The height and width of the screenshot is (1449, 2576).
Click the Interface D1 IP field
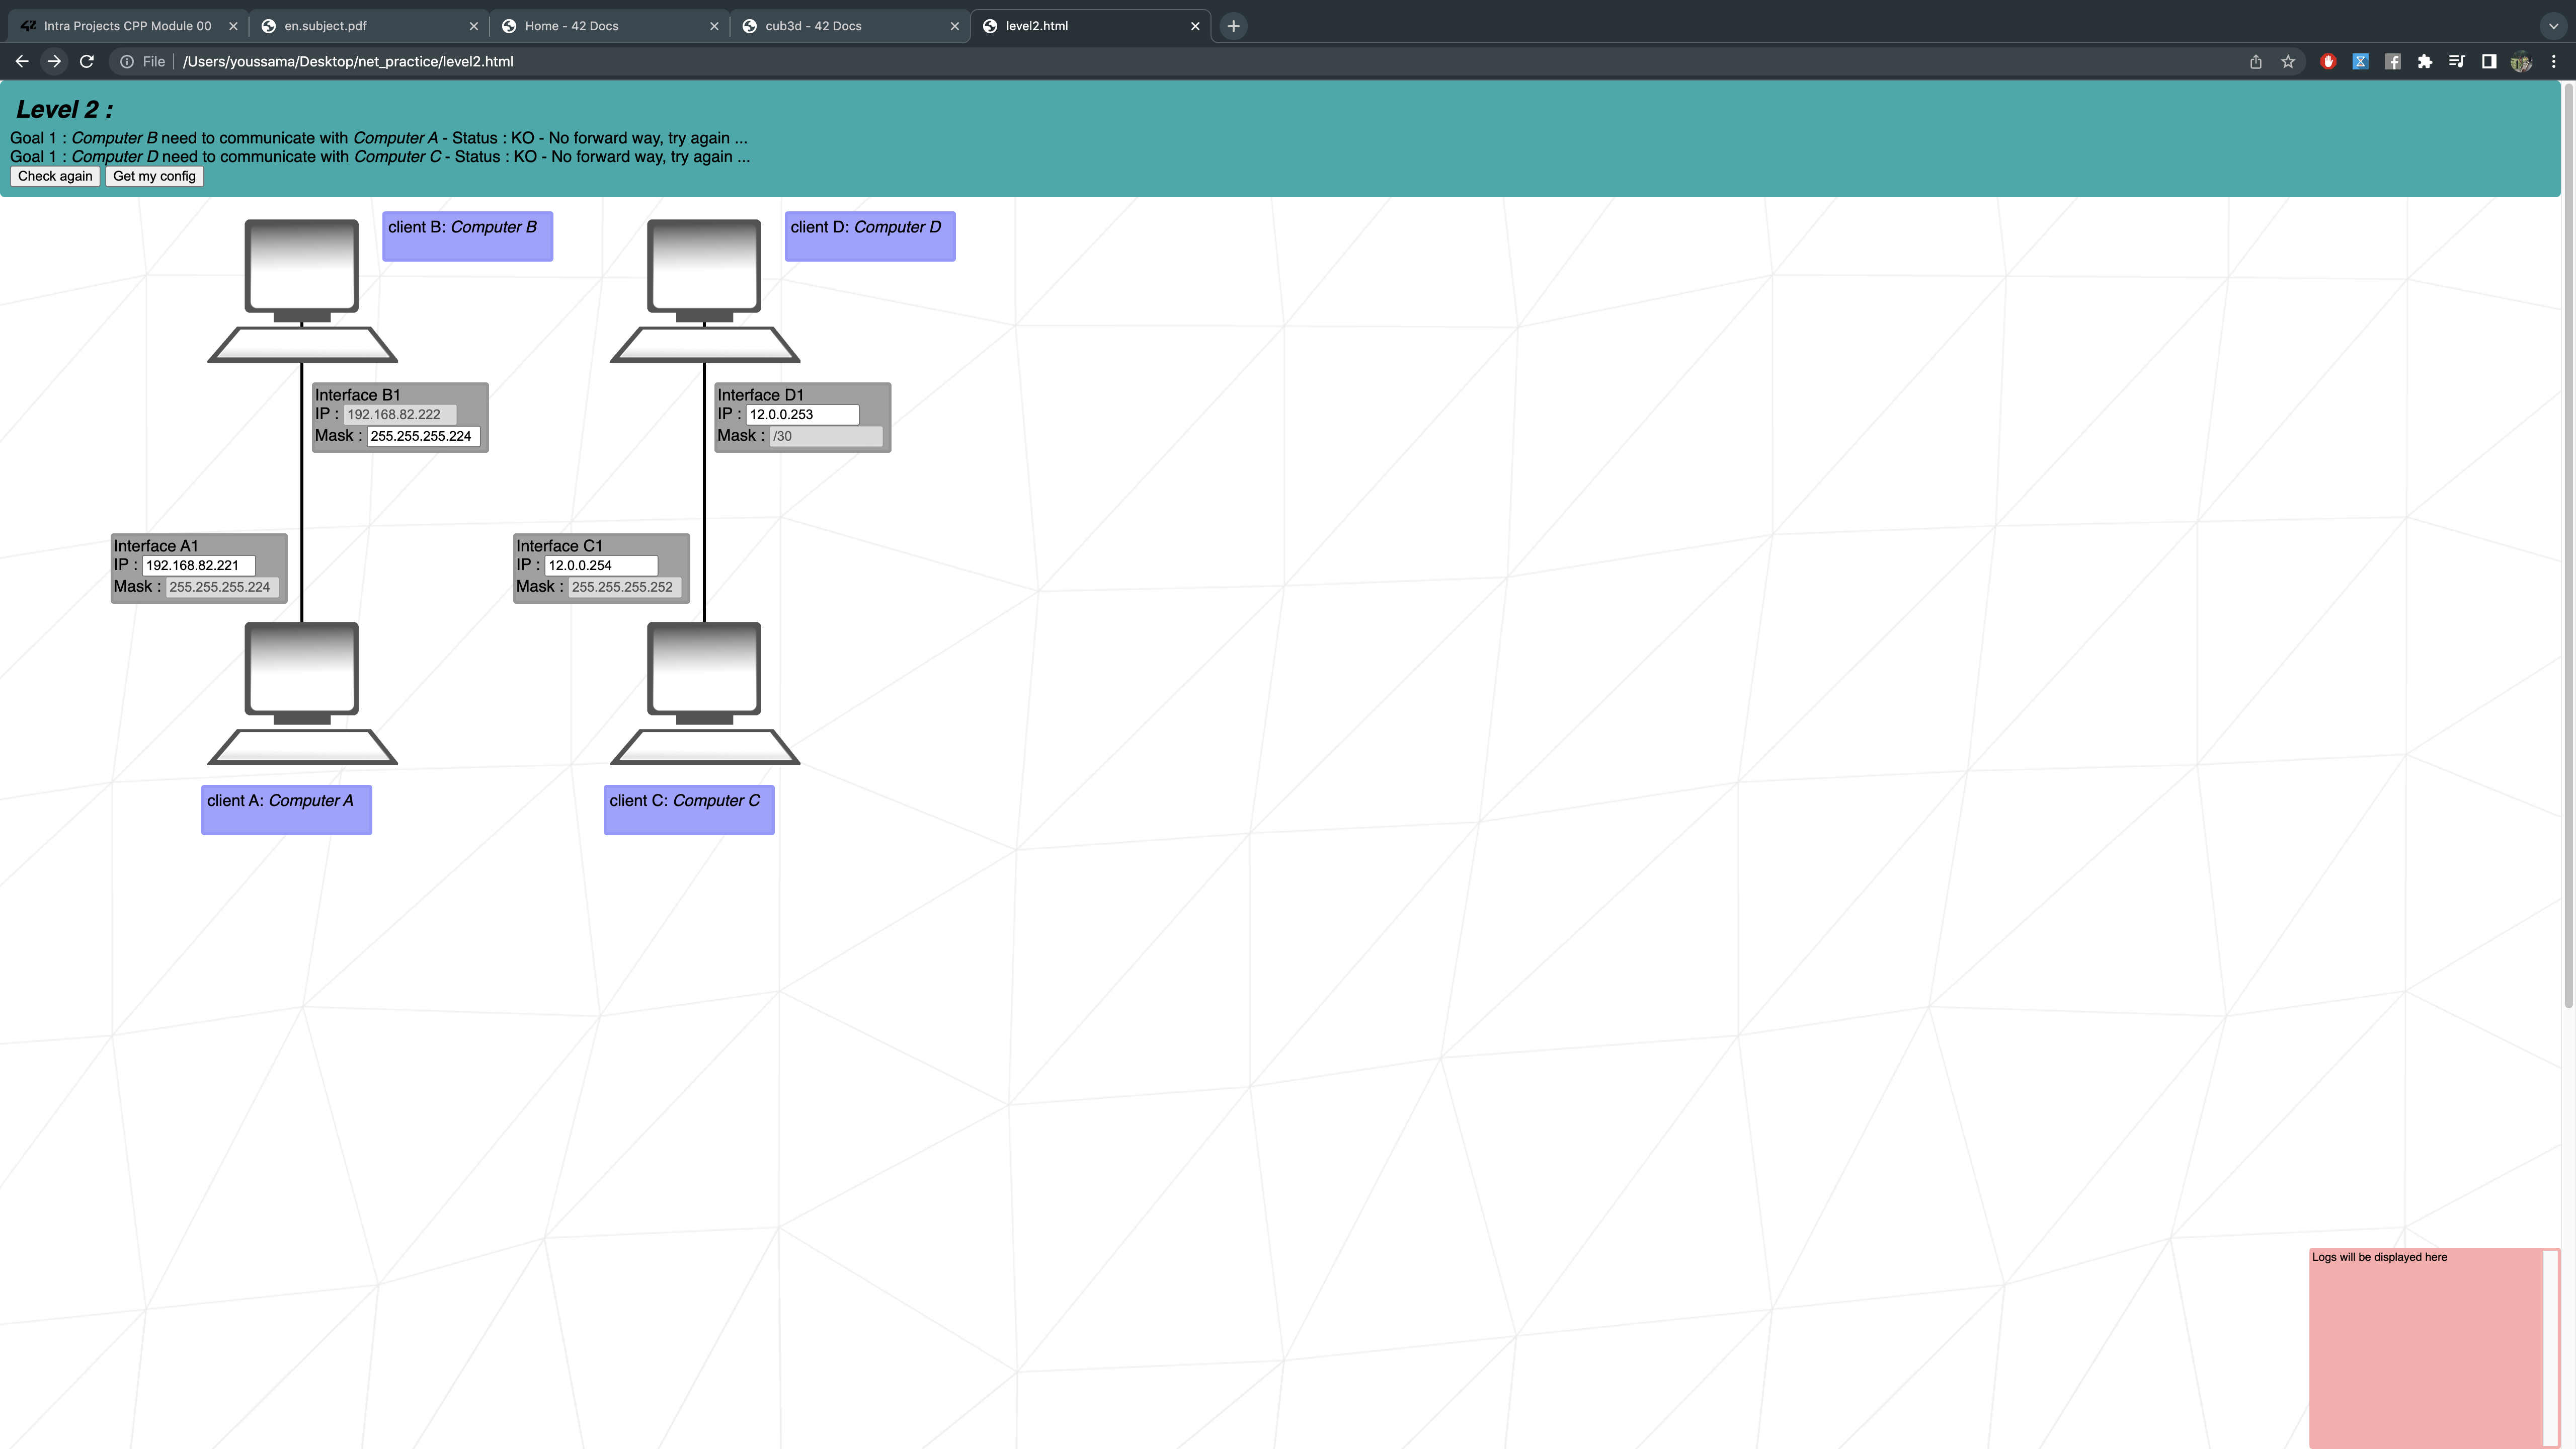click(802, 414)
